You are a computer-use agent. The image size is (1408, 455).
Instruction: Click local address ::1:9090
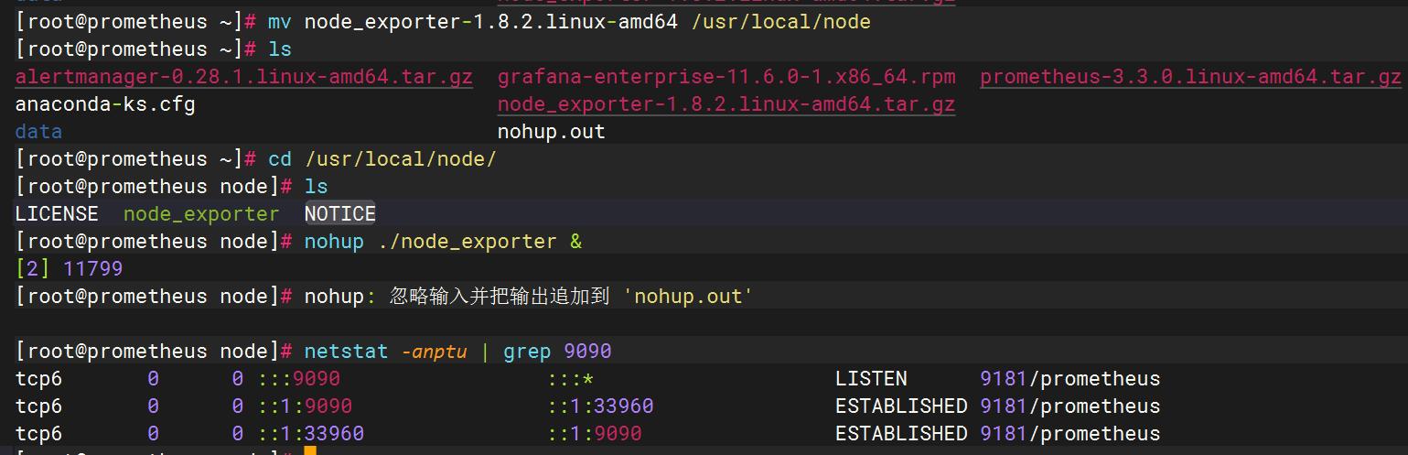click(x=304, y=406)
